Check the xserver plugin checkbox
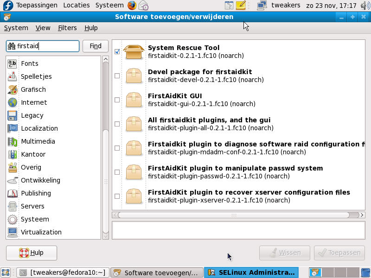371x278 pixels. click(x=117, y=196)
